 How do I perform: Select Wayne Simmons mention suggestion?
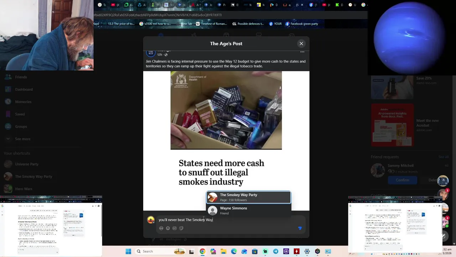coord(249,211)
